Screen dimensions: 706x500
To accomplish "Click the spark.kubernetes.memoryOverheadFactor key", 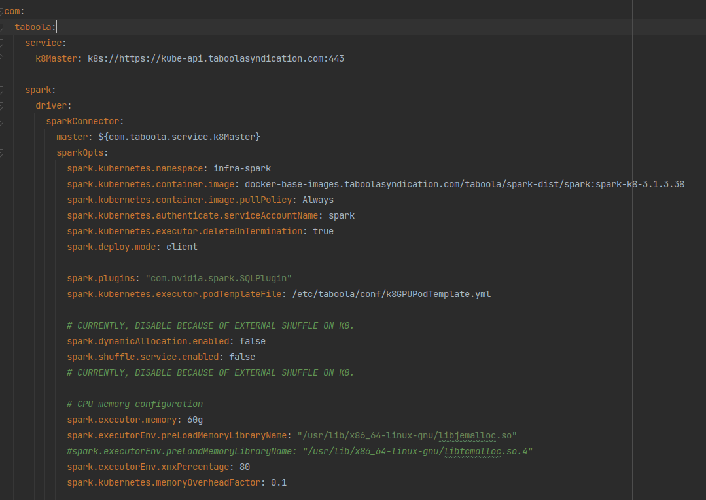I will [x=164, y=483].
